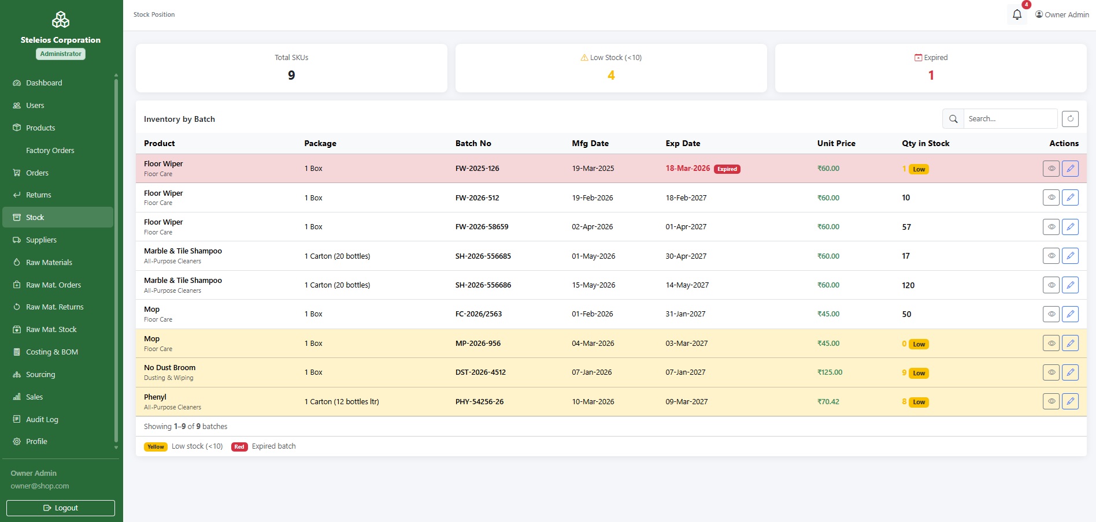Screen dimensions: 1096x522
Task: Click the Logout button
Action: (x=61, y=508)
